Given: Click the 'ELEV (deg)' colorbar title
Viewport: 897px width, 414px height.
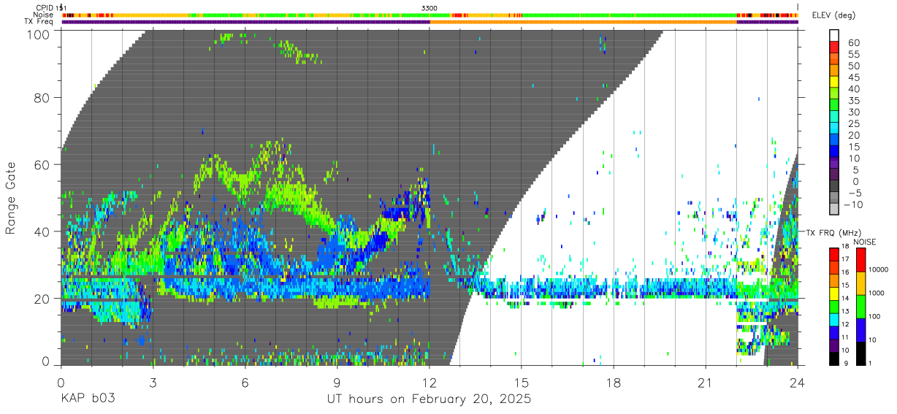Looking at the screenshot, I should pyautogui.click(x=833, y=15).
